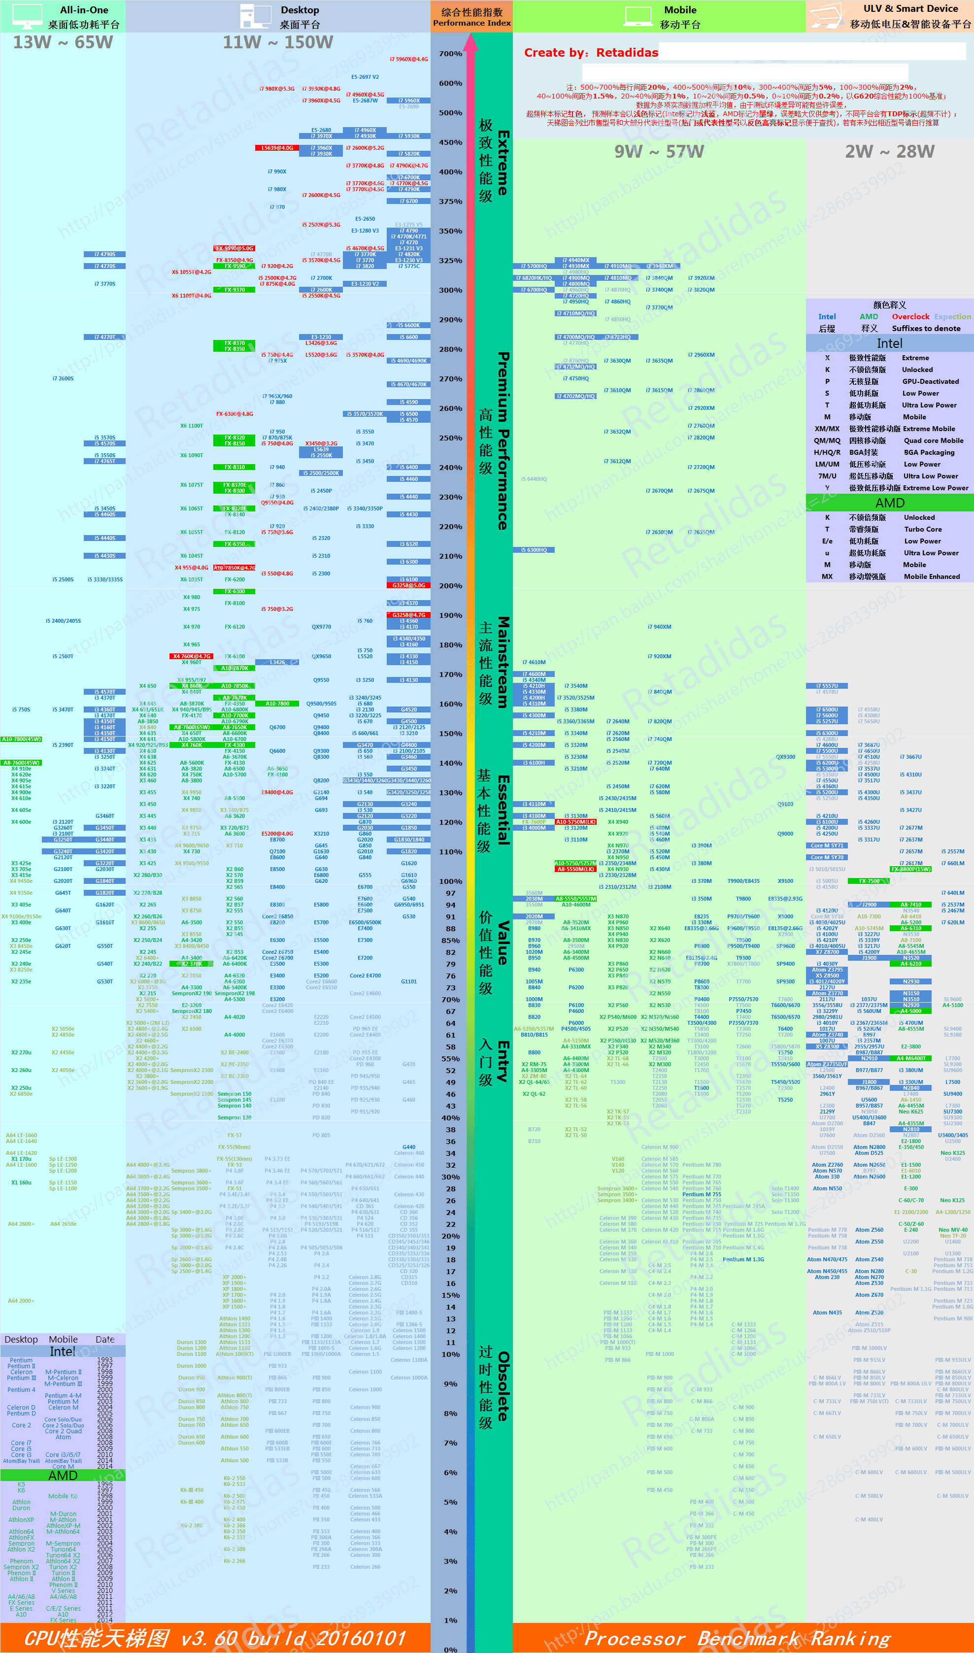Click the 'i7 6820HK/HQ' mobile entry
Image resolution: width=974 pixels, height=1653 pixels.
click(x=534, y=277)
